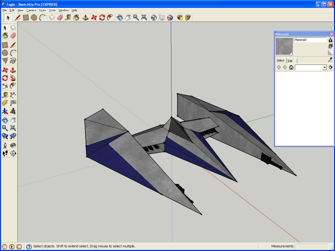
Task: Select the Polygon tool in left palette
Action: 5,61
